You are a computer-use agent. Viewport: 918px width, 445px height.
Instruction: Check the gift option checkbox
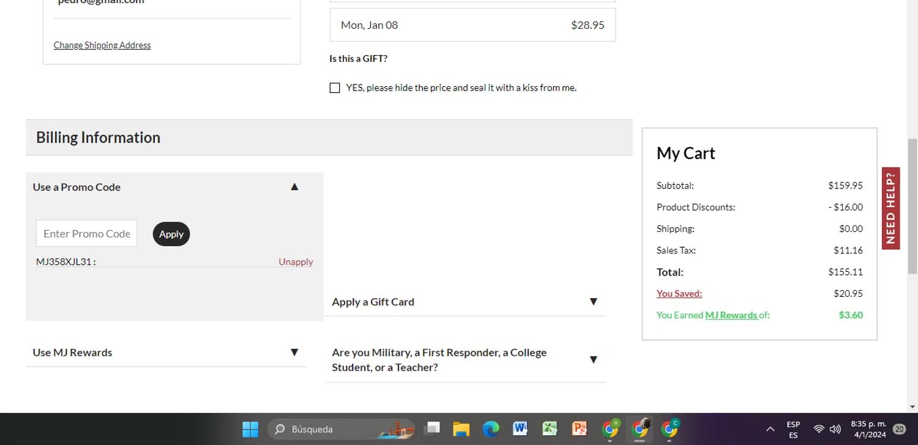click(335, 88)
